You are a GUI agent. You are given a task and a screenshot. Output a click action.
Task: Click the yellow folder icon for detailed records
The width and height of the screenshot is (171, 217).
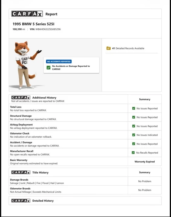(108, 48)
